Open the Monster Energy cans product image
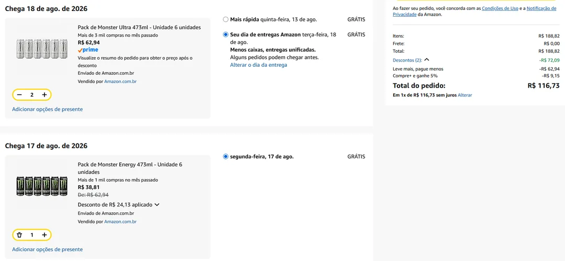Screen dimensions: 565x261 click(42, 186)
